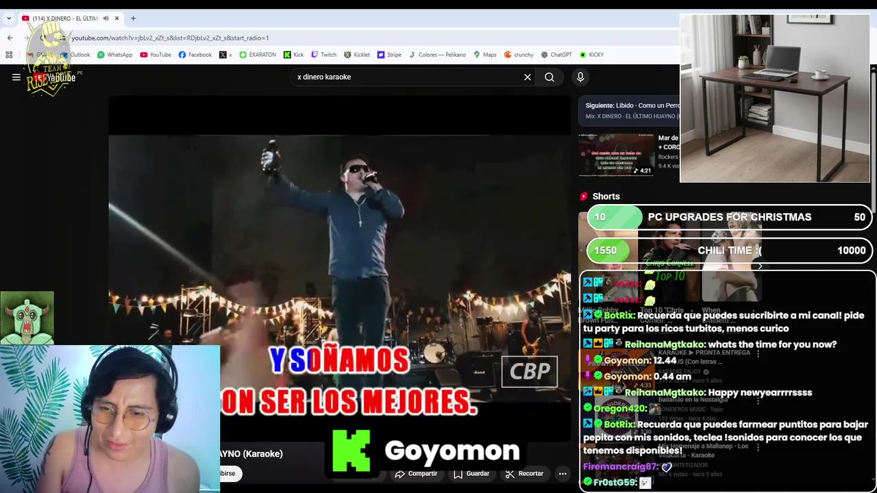Run the search with the magnifier button
The width and height of the screenshot is (877, 493).
[x=549, y=77]
